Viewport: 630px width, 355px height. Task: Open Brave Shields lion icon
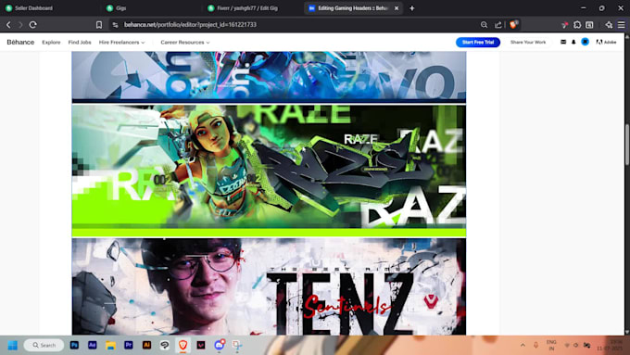(513, 24)
